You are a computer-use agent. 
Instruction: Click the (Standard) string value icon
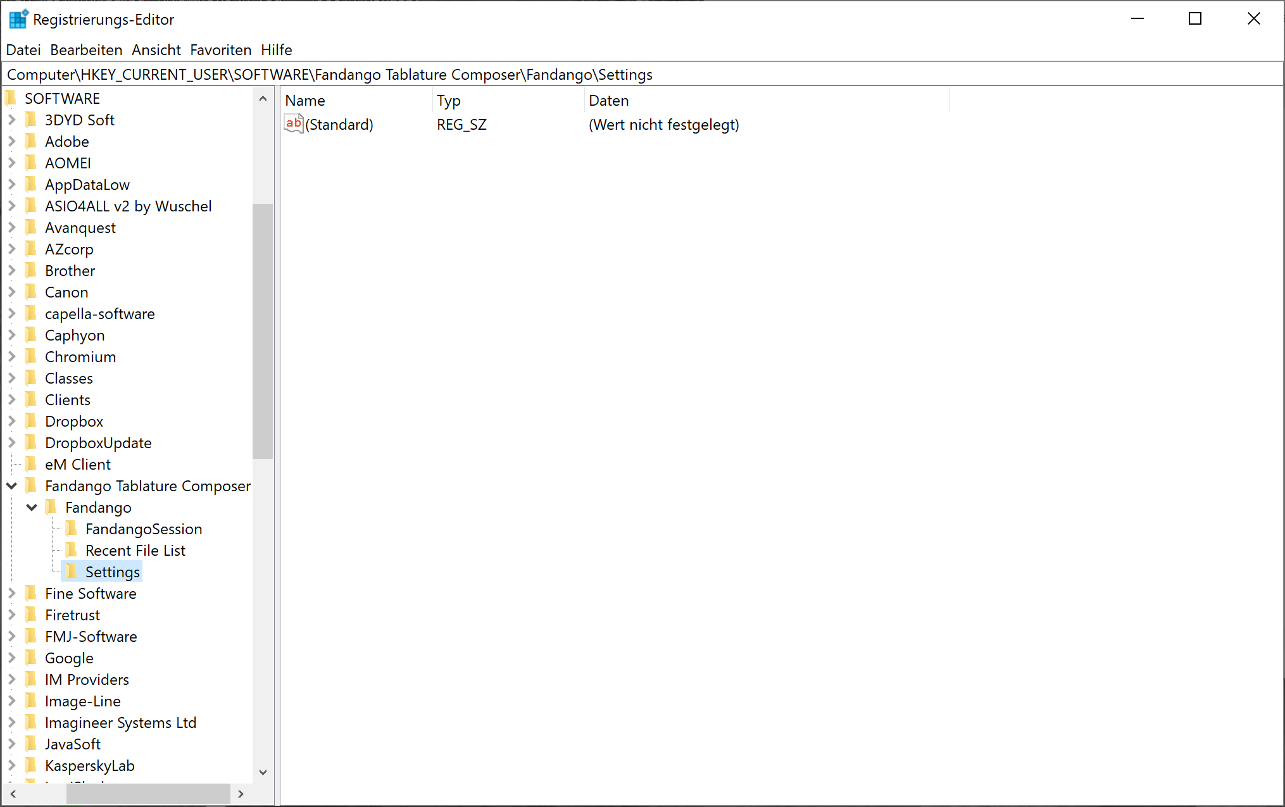(294, 124)
